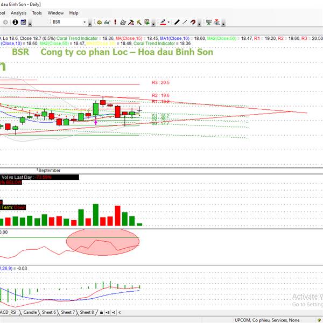This screenshot has height=323, width=323.
Task: Click the green Backtest chart icon
Action: coord(147,22)
